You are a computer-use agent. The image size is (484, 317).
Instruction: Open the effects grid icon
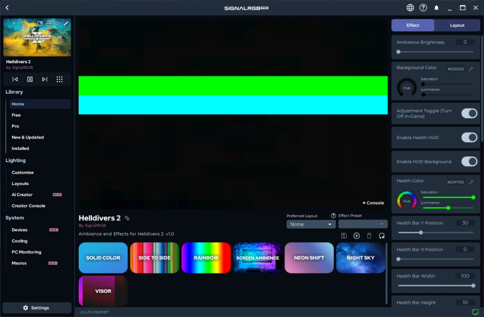(59, 79)
